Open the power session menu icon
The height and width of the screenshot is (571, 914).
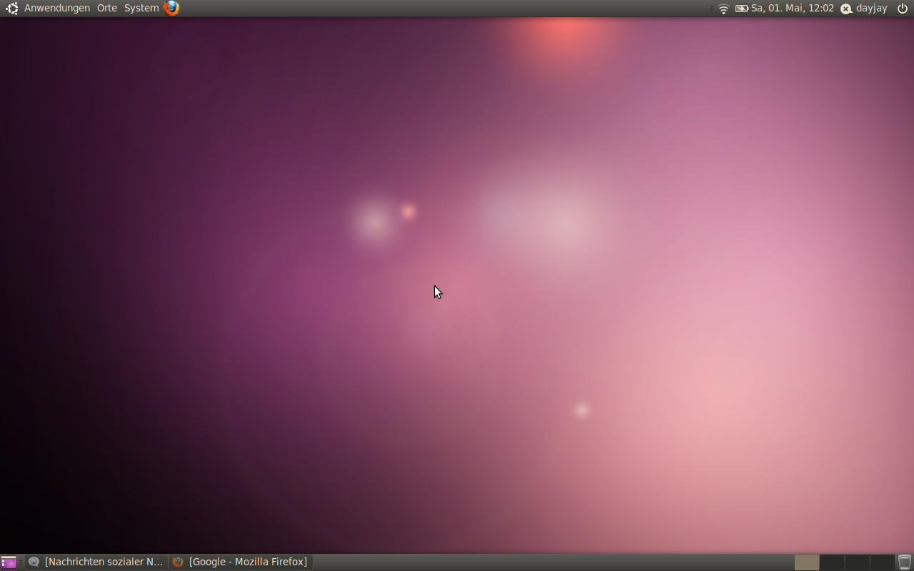point(903,9)
